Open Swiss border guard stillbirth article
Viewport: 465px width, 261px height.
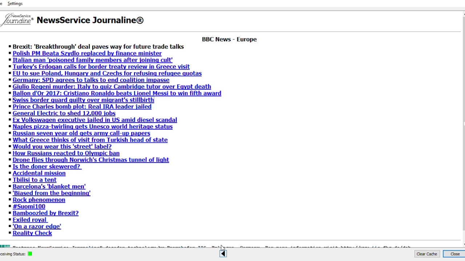[83, 100]
